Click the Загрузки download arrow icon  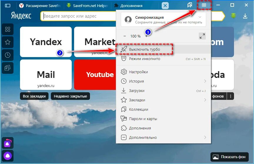pos(123,90)
